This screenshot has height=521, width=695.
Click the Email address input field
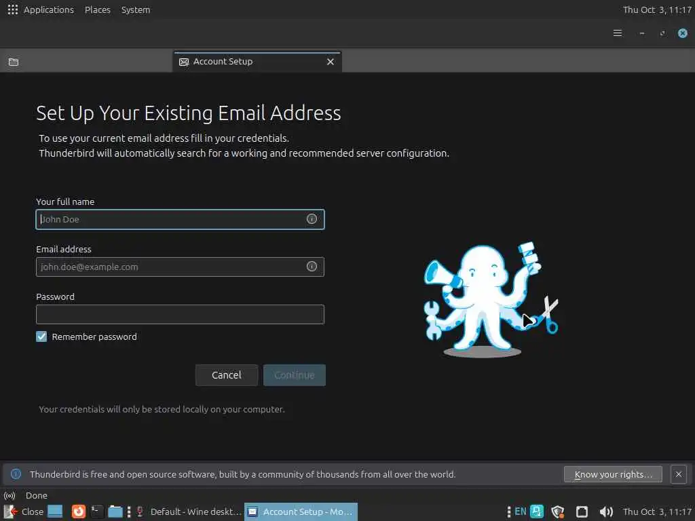[x=180, y=267]
